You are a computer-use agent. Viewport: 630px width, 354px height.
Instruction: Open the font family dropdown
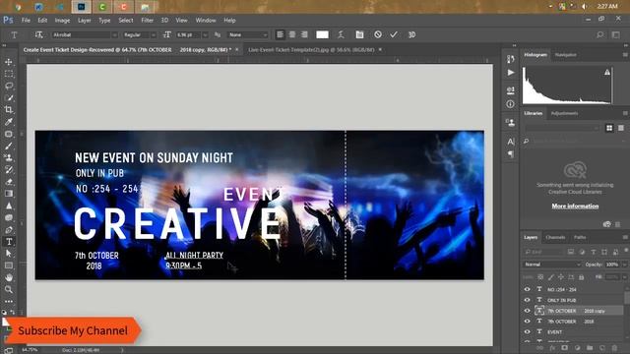click(x=114, y=35)
